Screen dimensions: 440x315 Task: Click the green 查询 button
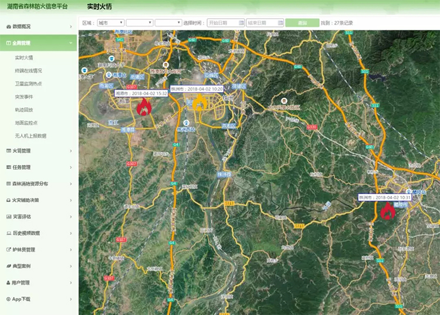pos(302,23)
